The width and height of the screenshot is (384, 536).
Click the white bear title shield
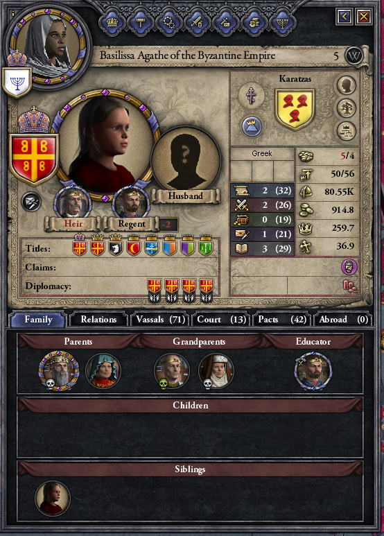tap(116, 245)
